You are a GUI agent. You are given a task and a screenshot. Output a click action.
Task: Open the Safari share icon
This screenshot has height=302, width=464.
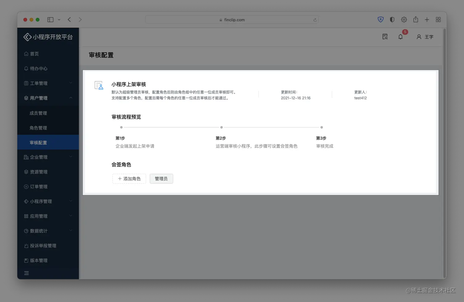[x=416, y=19]
